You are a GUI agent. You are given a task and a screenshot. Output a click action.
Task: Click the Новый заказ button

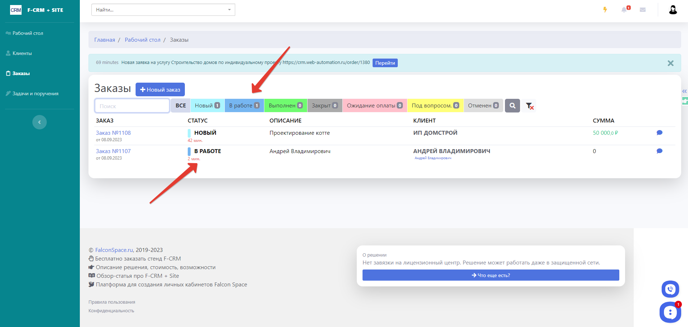coord(160,89)
